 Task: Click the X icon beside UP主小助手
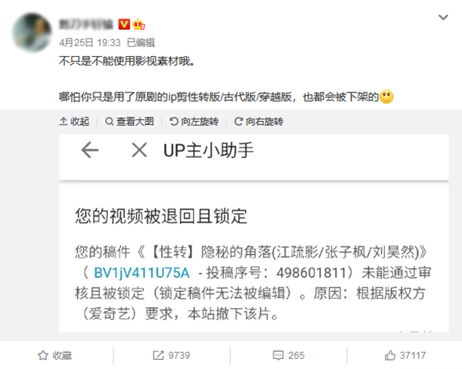click(x=139, y=150)
